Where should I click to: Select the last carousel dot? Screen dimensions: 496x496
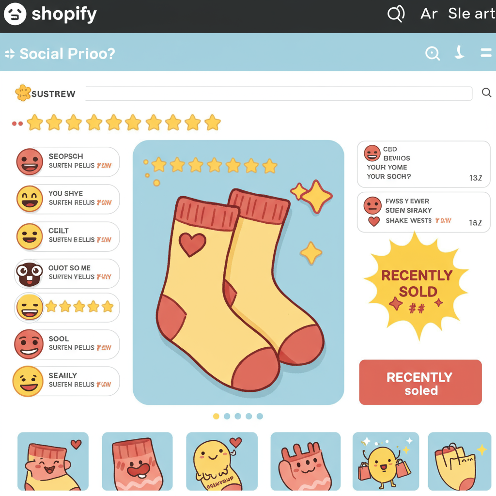click(260, 416)
